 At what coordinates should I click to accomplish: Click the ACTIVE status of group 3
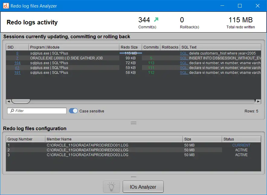point(241,155)
